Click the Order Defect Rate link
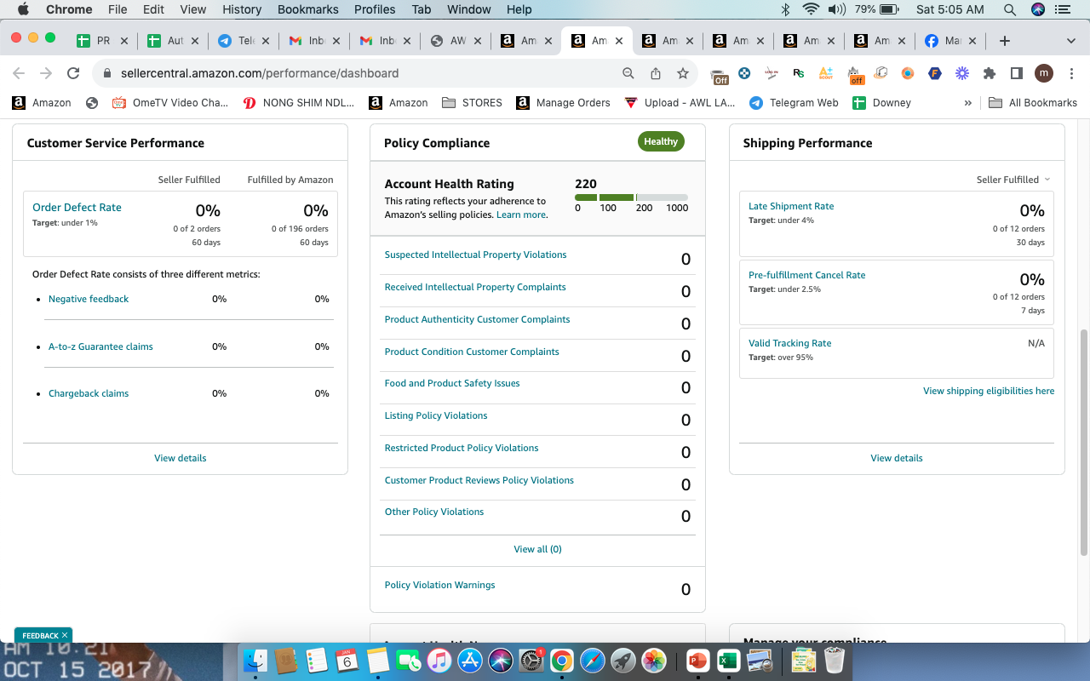 tap(77, 208)
